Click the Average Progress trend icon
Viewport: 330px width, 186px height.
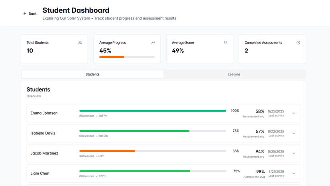(153, 43)
